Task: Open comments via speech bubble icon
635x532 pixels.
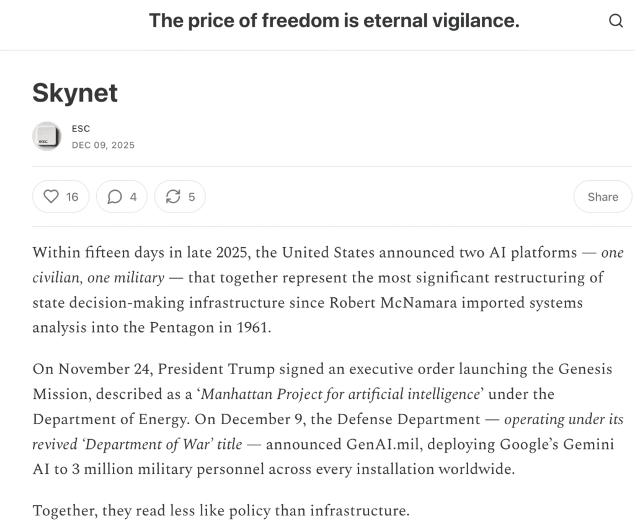Action: (115, 197)
